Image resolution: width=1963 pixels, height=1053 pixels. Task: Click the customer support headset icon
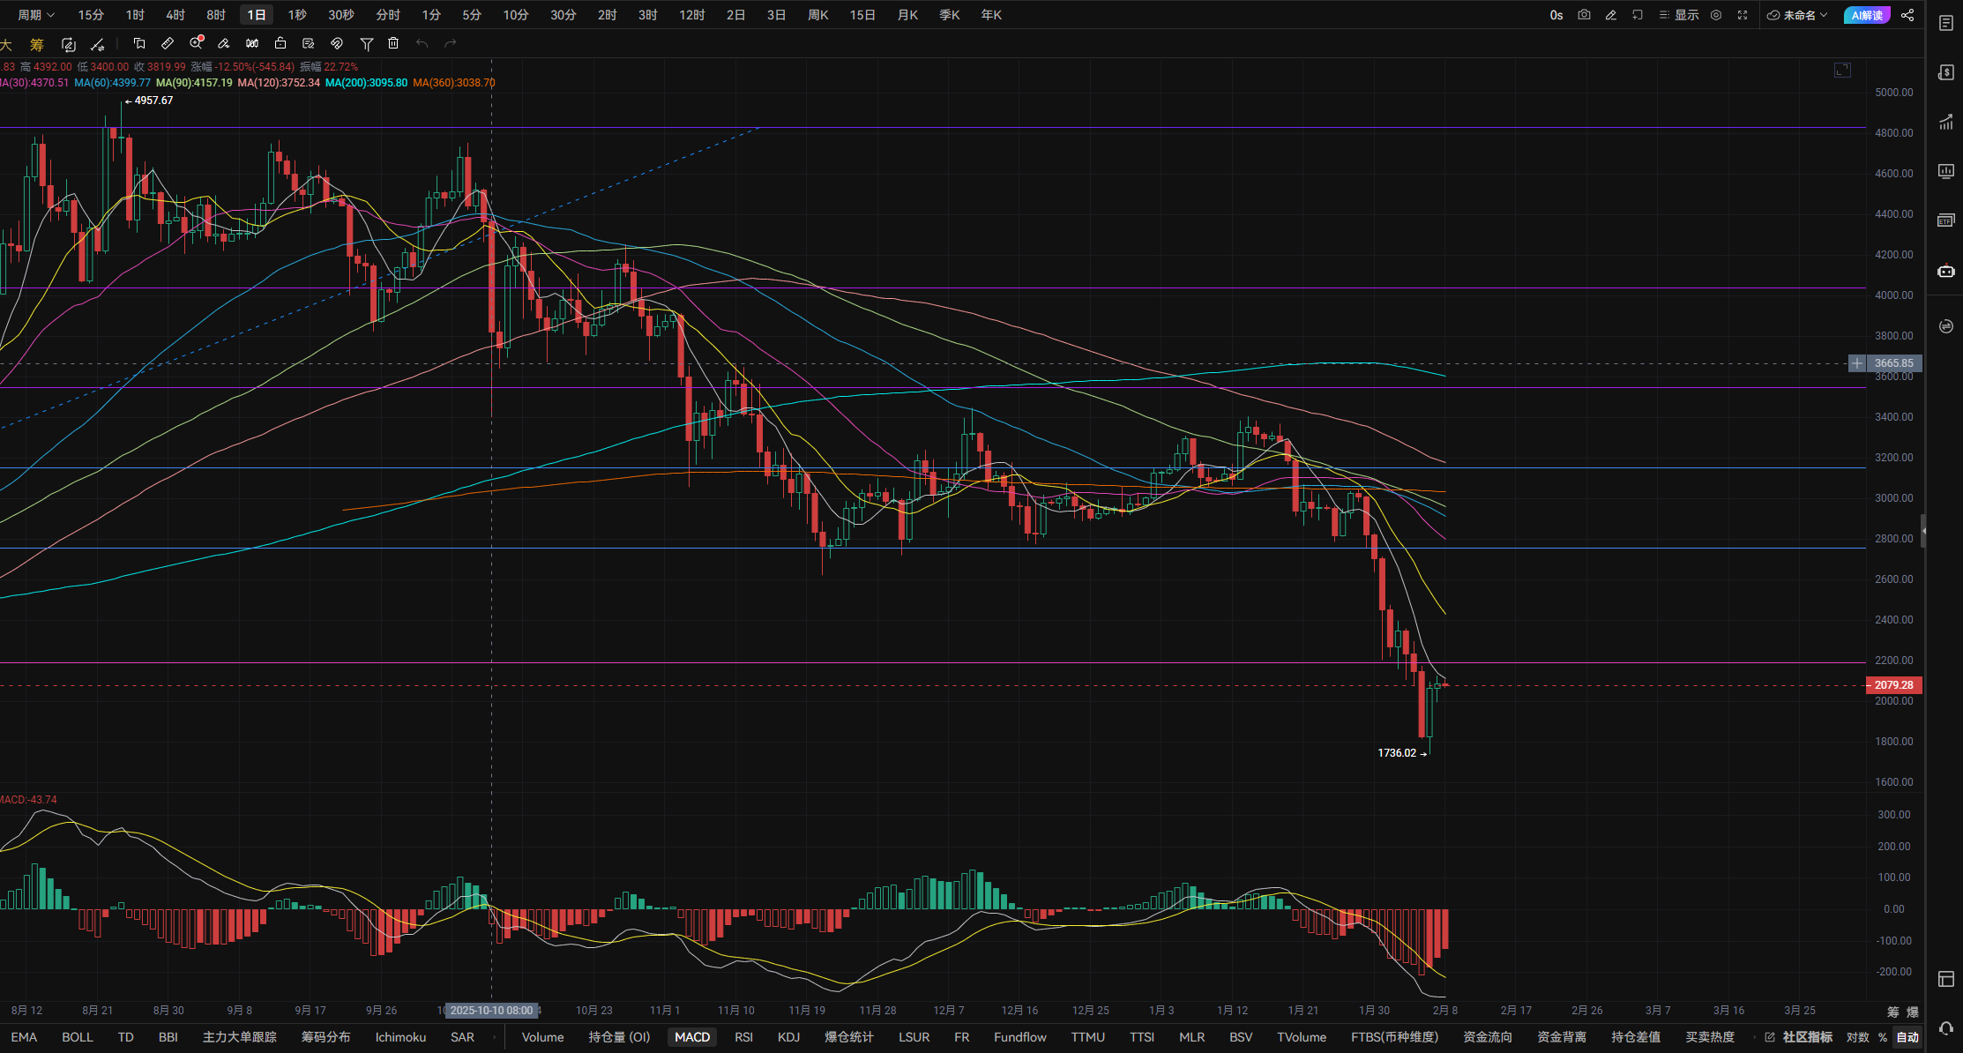click(1945, 1028)
